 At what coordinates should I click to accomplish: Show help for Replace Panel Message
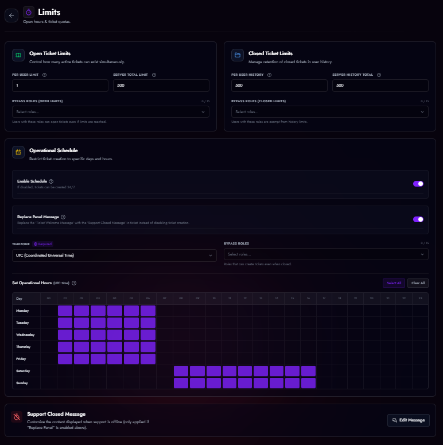pyautogui.click(x=63, y=217)
